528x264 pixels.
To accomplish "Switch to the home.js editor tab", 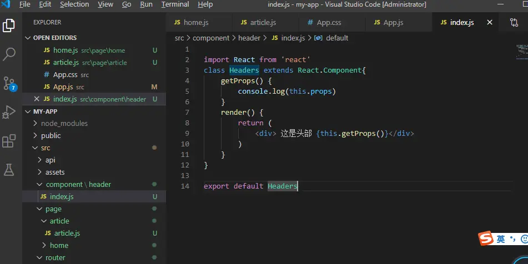I will point(199,22).
